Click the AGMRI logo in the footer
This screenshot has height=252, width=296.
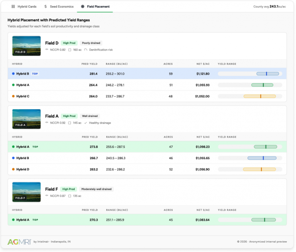[x=19, y=242]
